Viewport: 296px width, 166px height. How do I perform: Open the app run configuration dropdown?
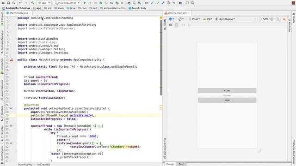tap(44, 3)
